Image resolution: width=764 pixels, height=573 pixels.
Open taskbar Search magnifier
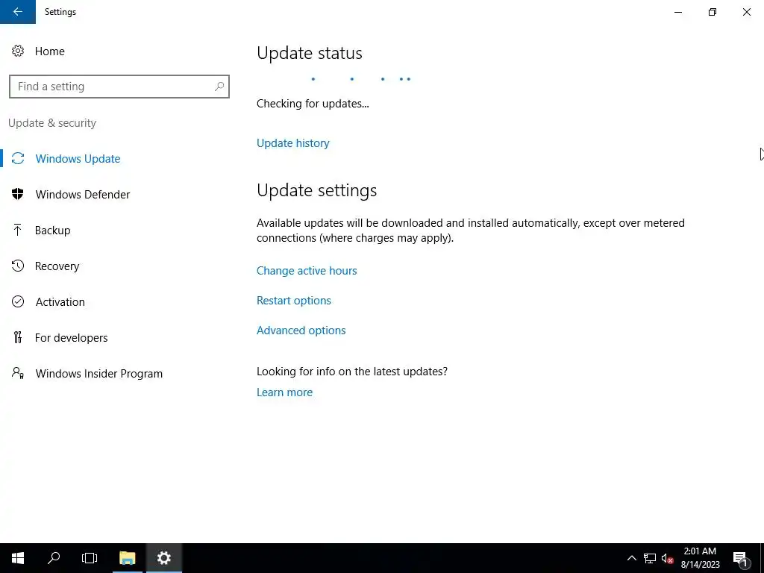54,558
